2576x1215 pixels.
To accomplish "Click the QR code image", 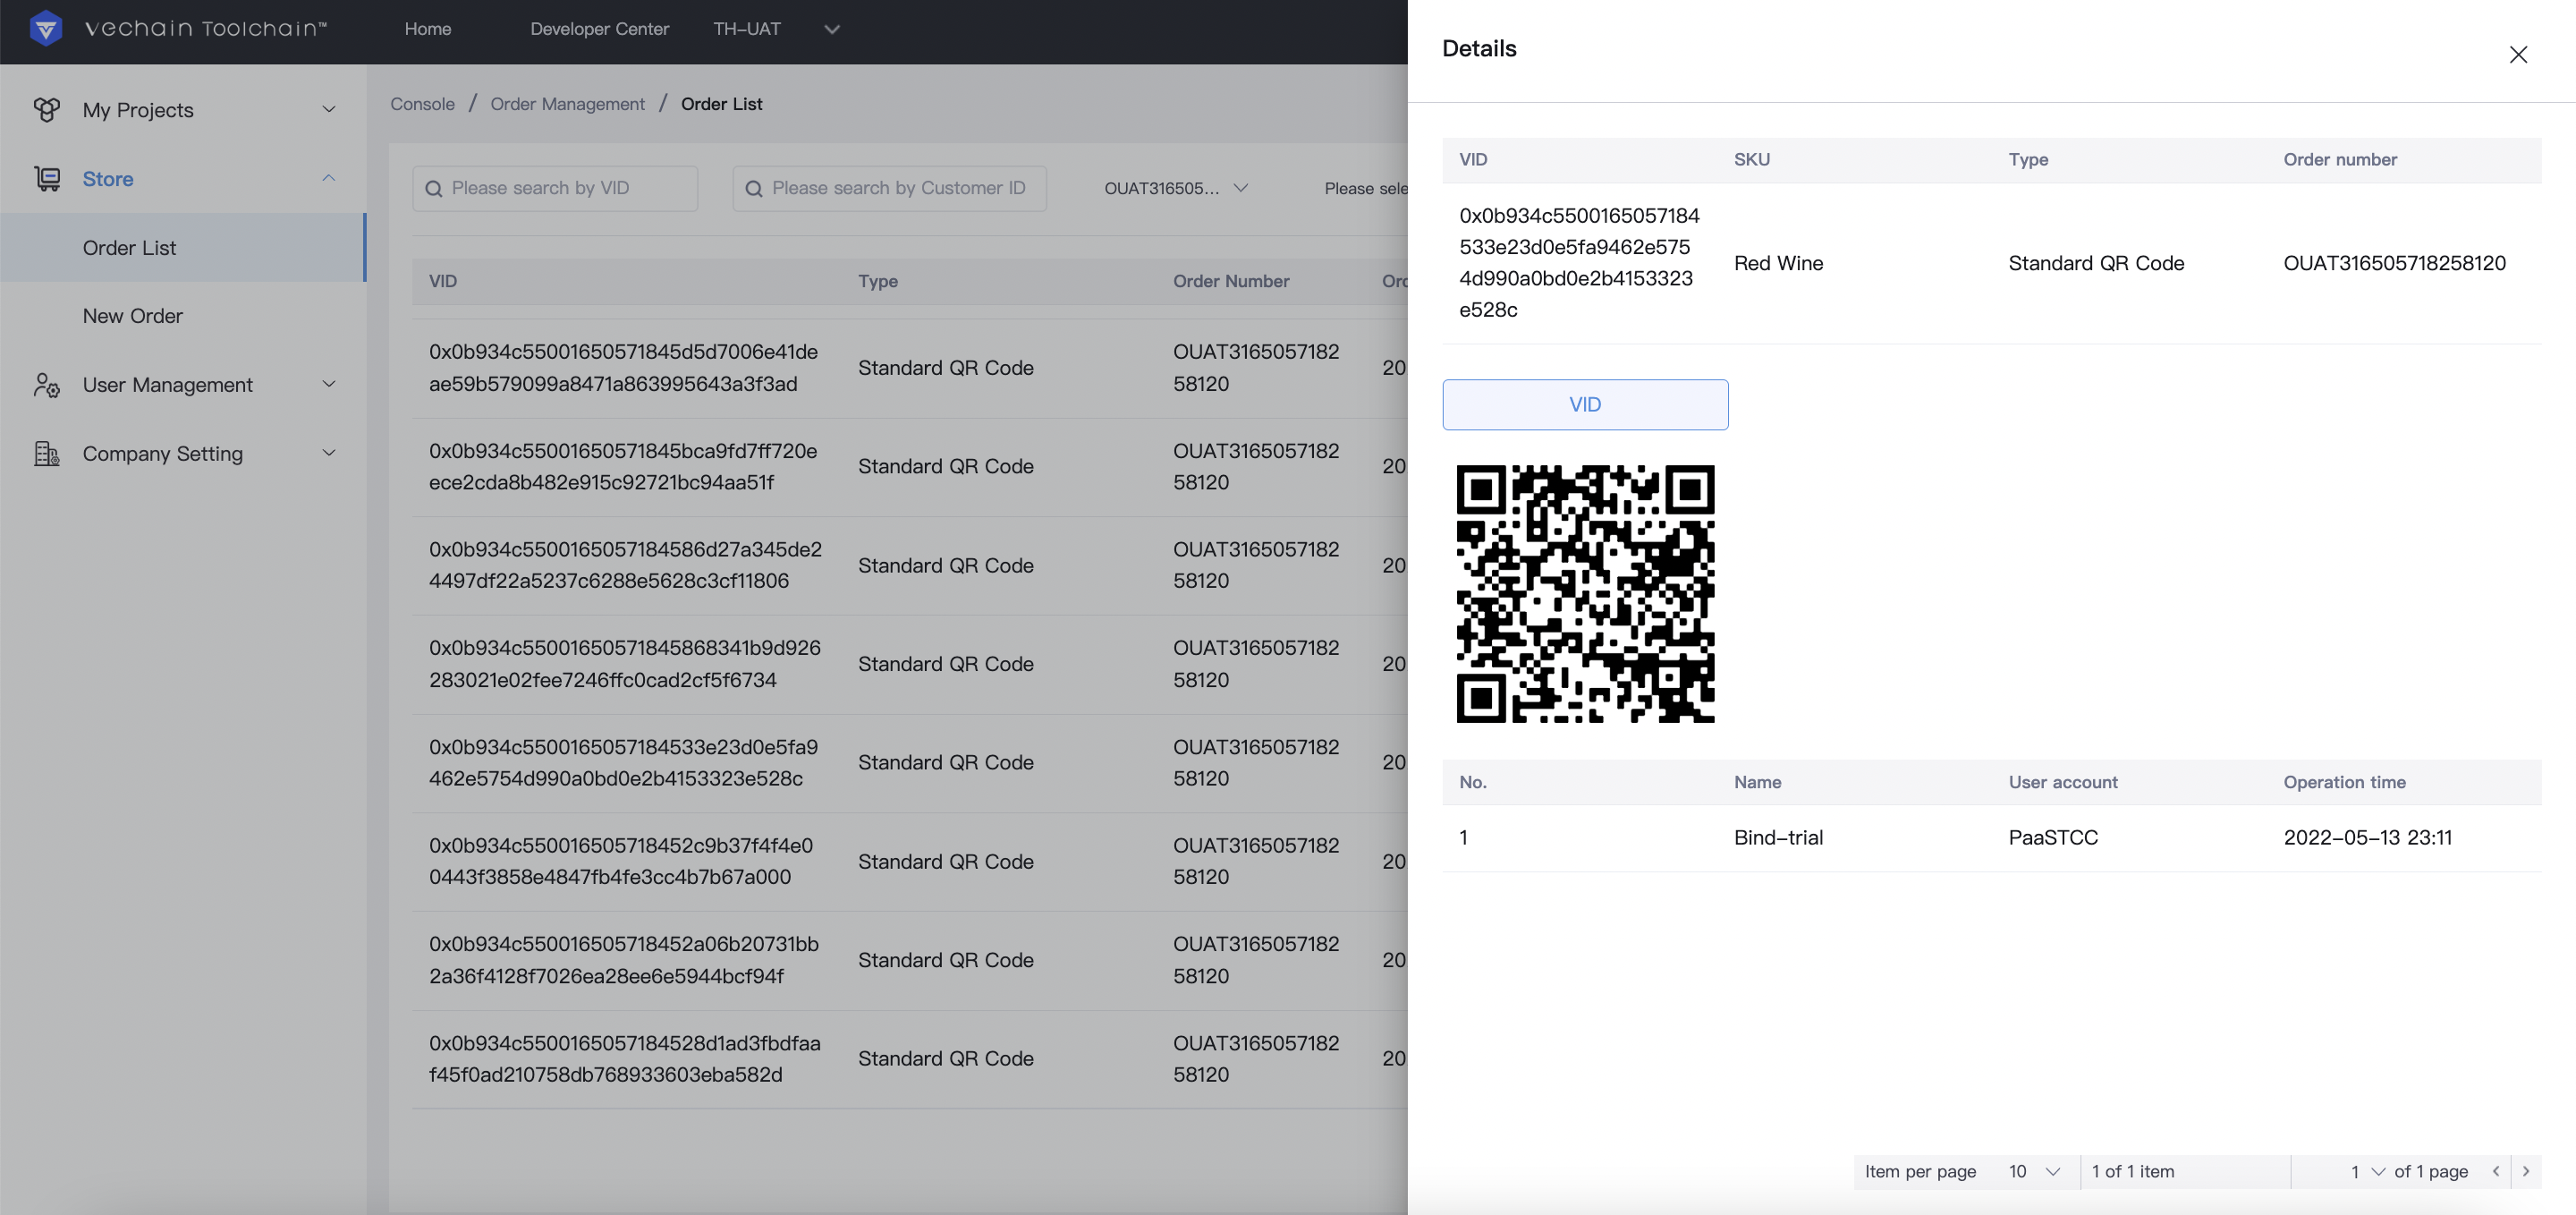I will [1585, 594].
